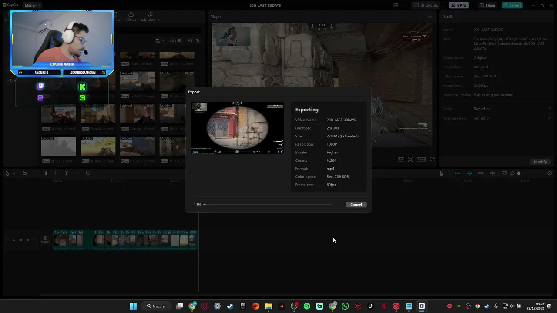Adjust the timeline zoom slider
Screen dimensions: 557x313
point(518,173)
